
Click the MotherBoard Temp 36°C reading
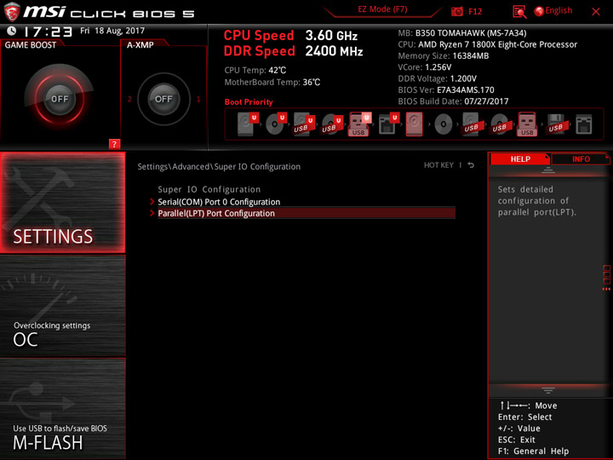pos(272,82)
